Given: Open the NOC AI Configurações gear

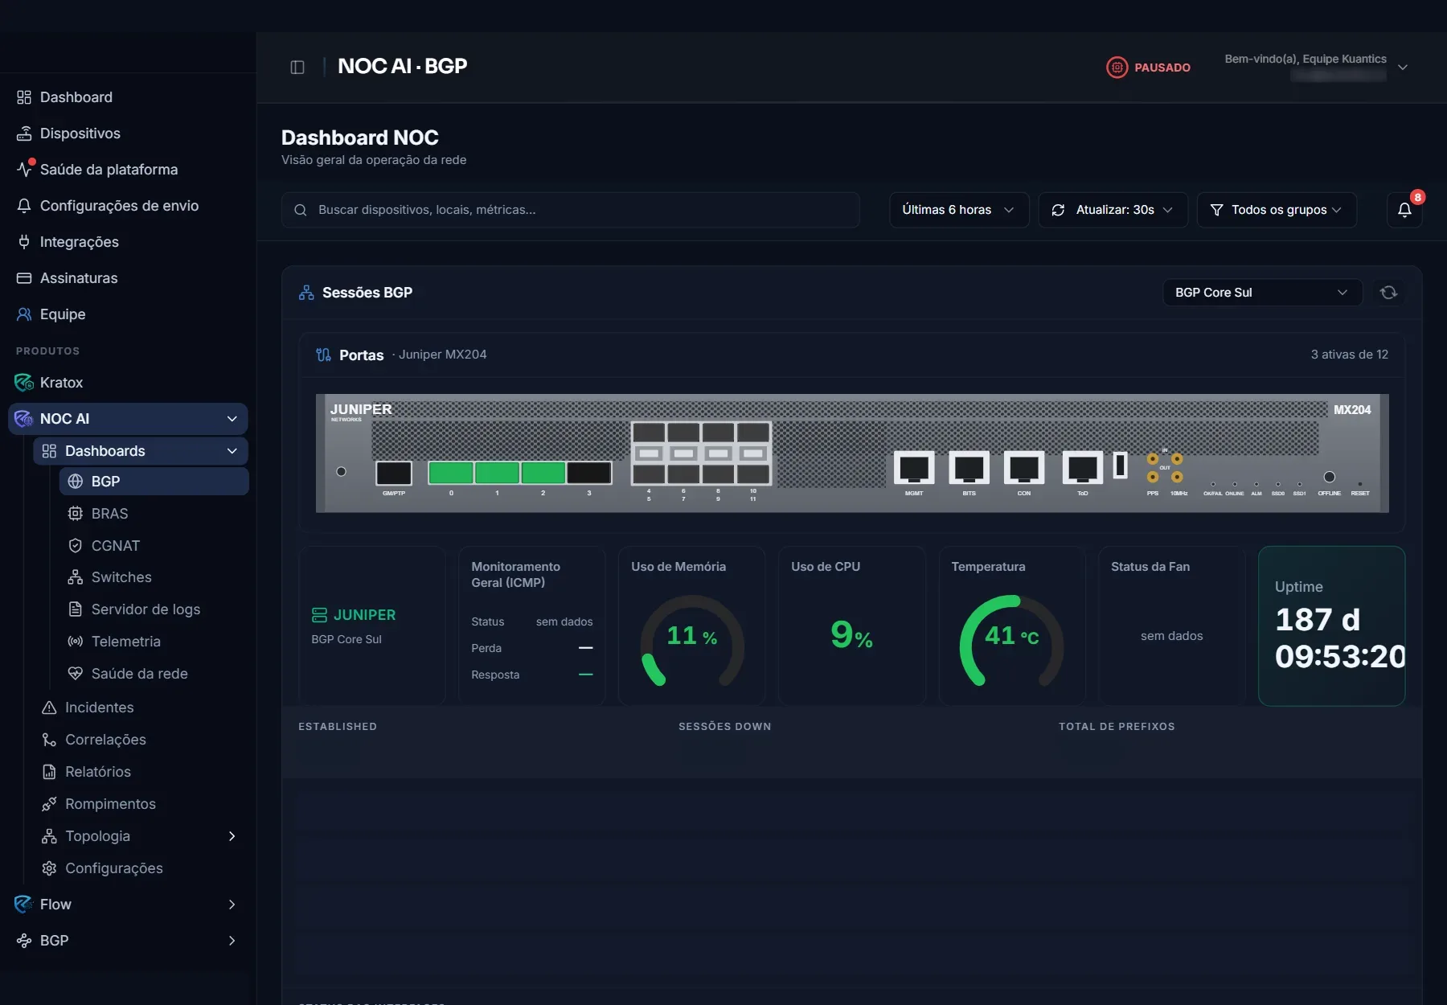Looking at the screenshot, I should tap(49, 868).
